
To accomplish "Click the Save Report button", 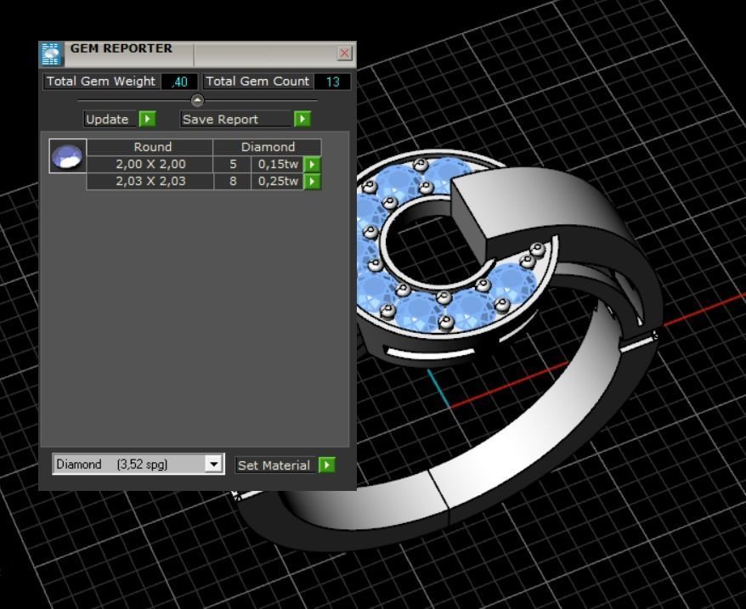I will tap(236, 119).
